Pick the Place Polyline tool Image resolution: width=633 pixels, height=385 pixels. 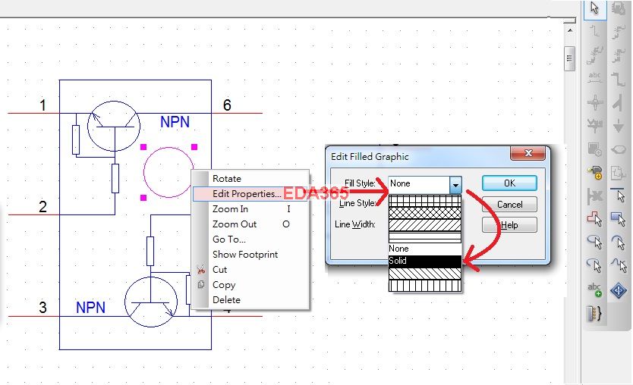click(595, 219)
